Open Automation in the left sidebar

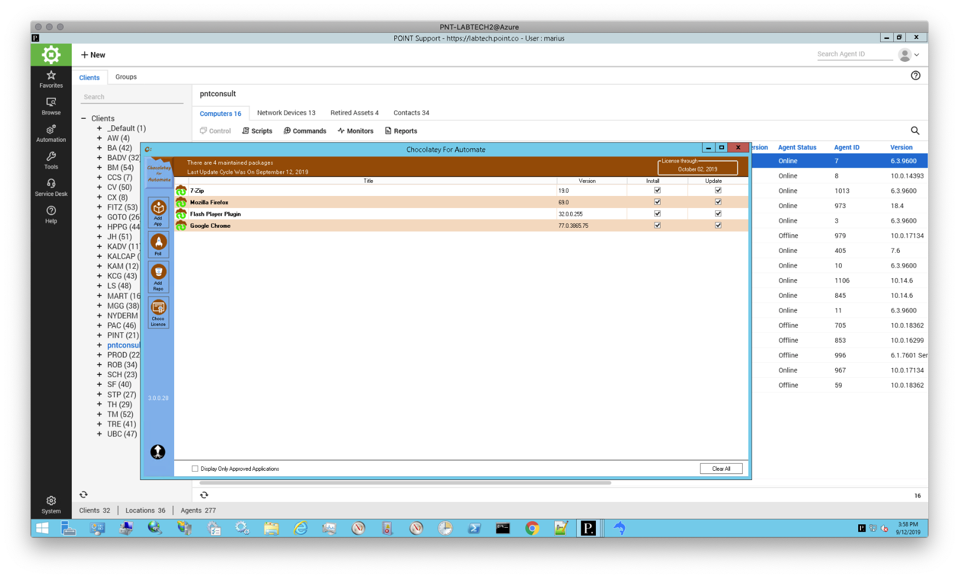[51, 133]
